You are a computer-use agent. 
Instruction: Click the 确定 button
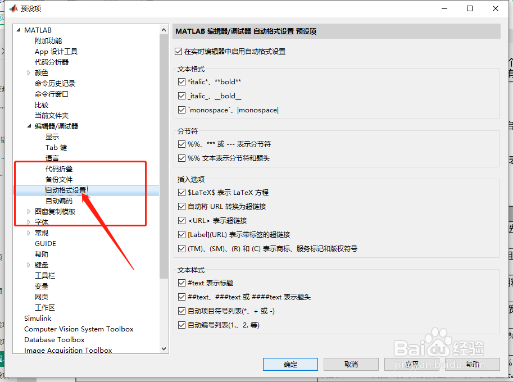click(290, 364)
